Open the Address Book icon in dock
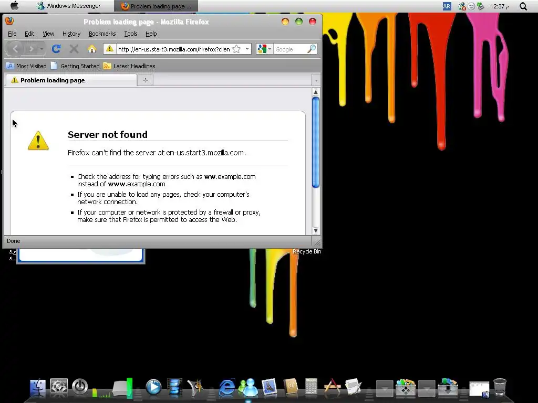The width and height of the screenshot is (538, 403). pyautogui.click(x=291, y=387)
